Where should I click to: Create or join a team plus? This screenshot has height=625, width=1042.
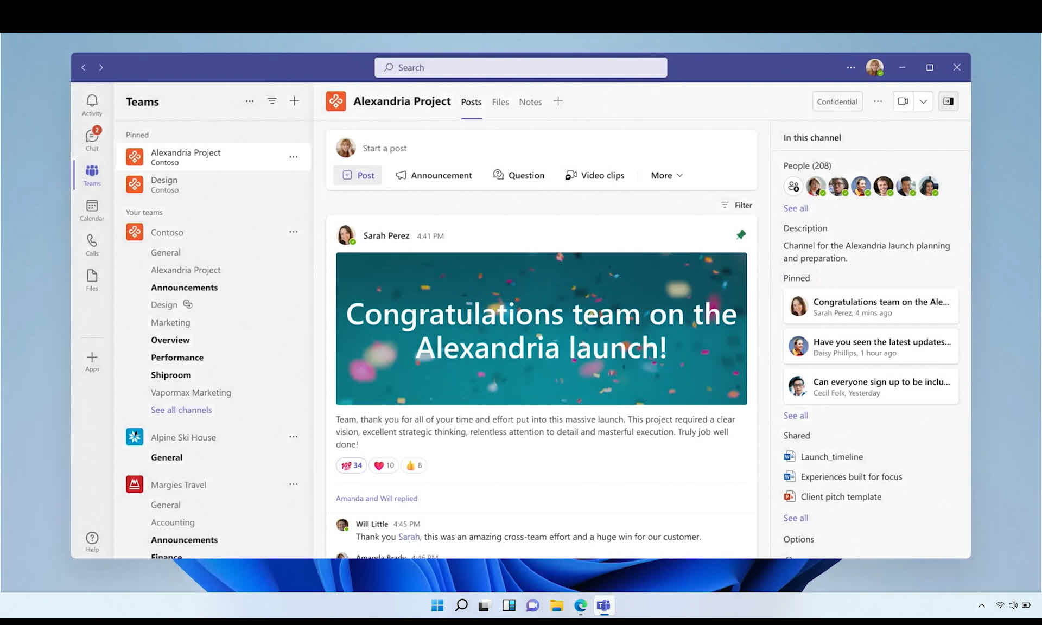point(294,101)
